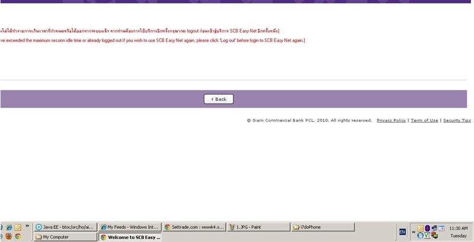Click the Back button

219,99
